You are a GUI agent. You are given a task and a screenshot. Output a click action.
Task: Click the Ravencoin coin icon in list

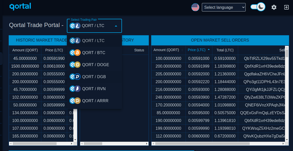[x=77, y=89]
